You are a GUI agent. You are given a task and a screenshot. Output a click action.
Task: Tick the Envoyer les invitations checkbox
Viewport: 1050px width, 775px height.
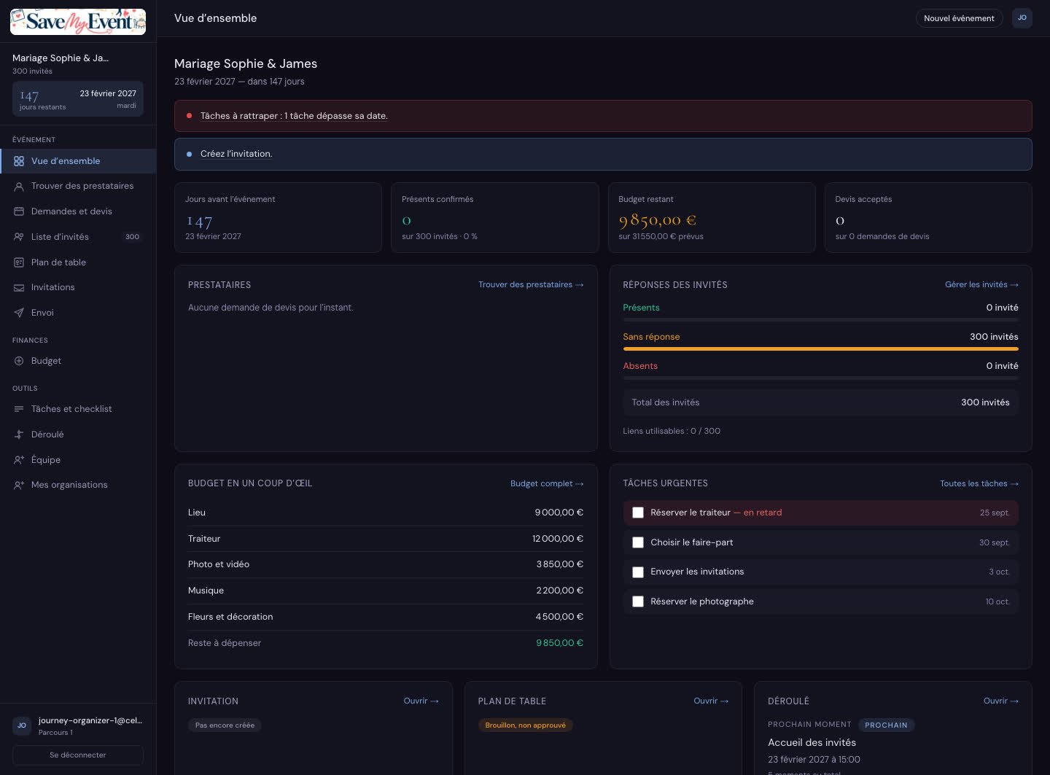click(638, 572)
